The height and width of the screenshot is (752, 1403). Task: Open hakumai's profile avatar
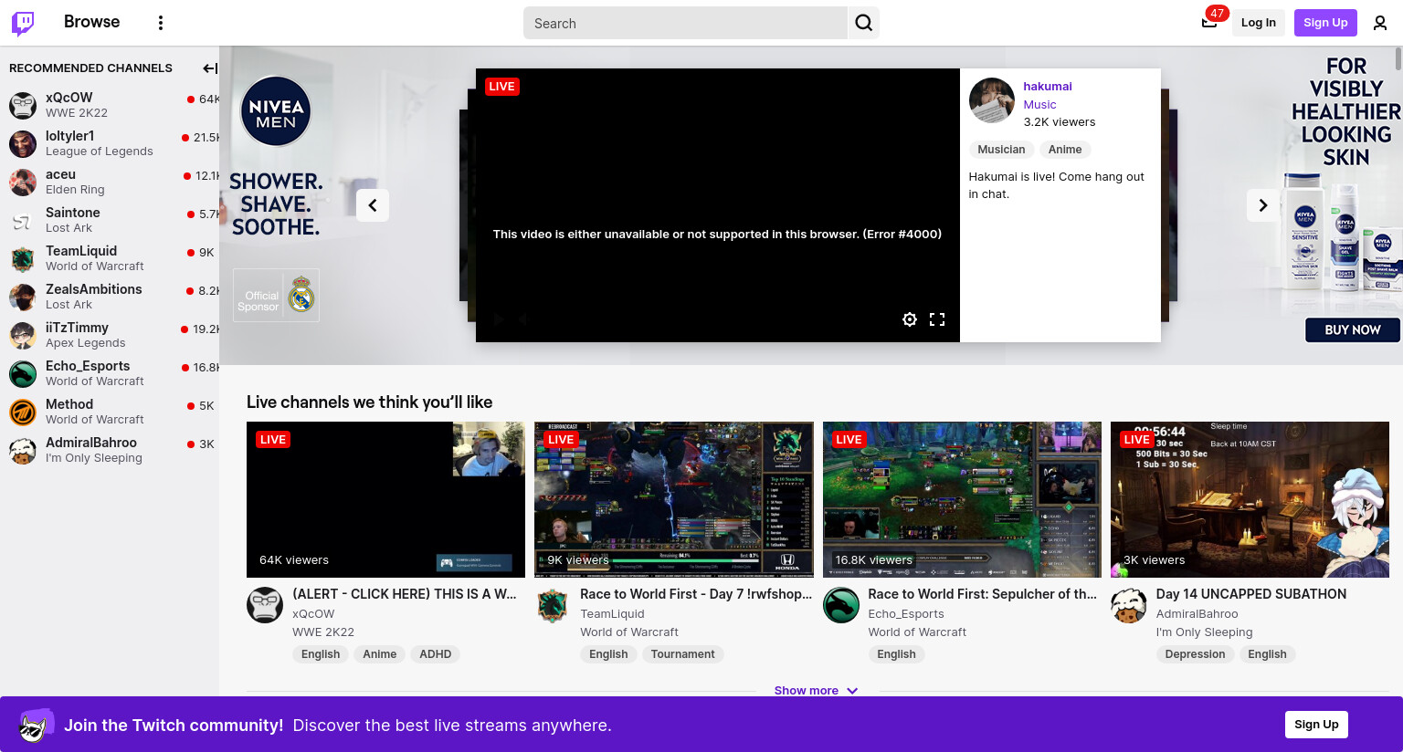[x=992, y=100]
